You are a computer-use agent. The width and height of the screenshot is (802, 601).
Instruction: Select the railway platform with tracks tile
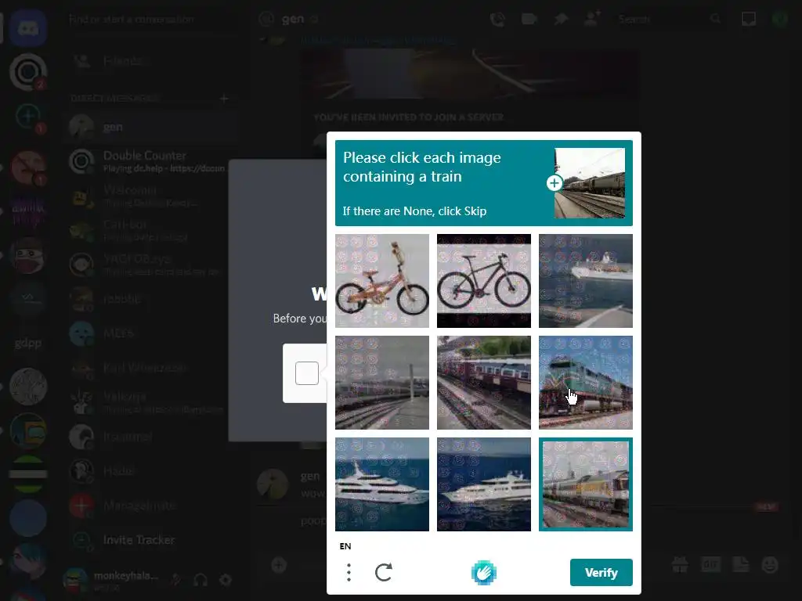pos(382,382)
